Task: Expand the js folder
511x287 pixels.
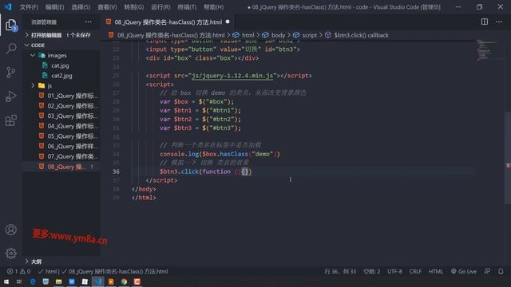Action: [x=61, y=85]
